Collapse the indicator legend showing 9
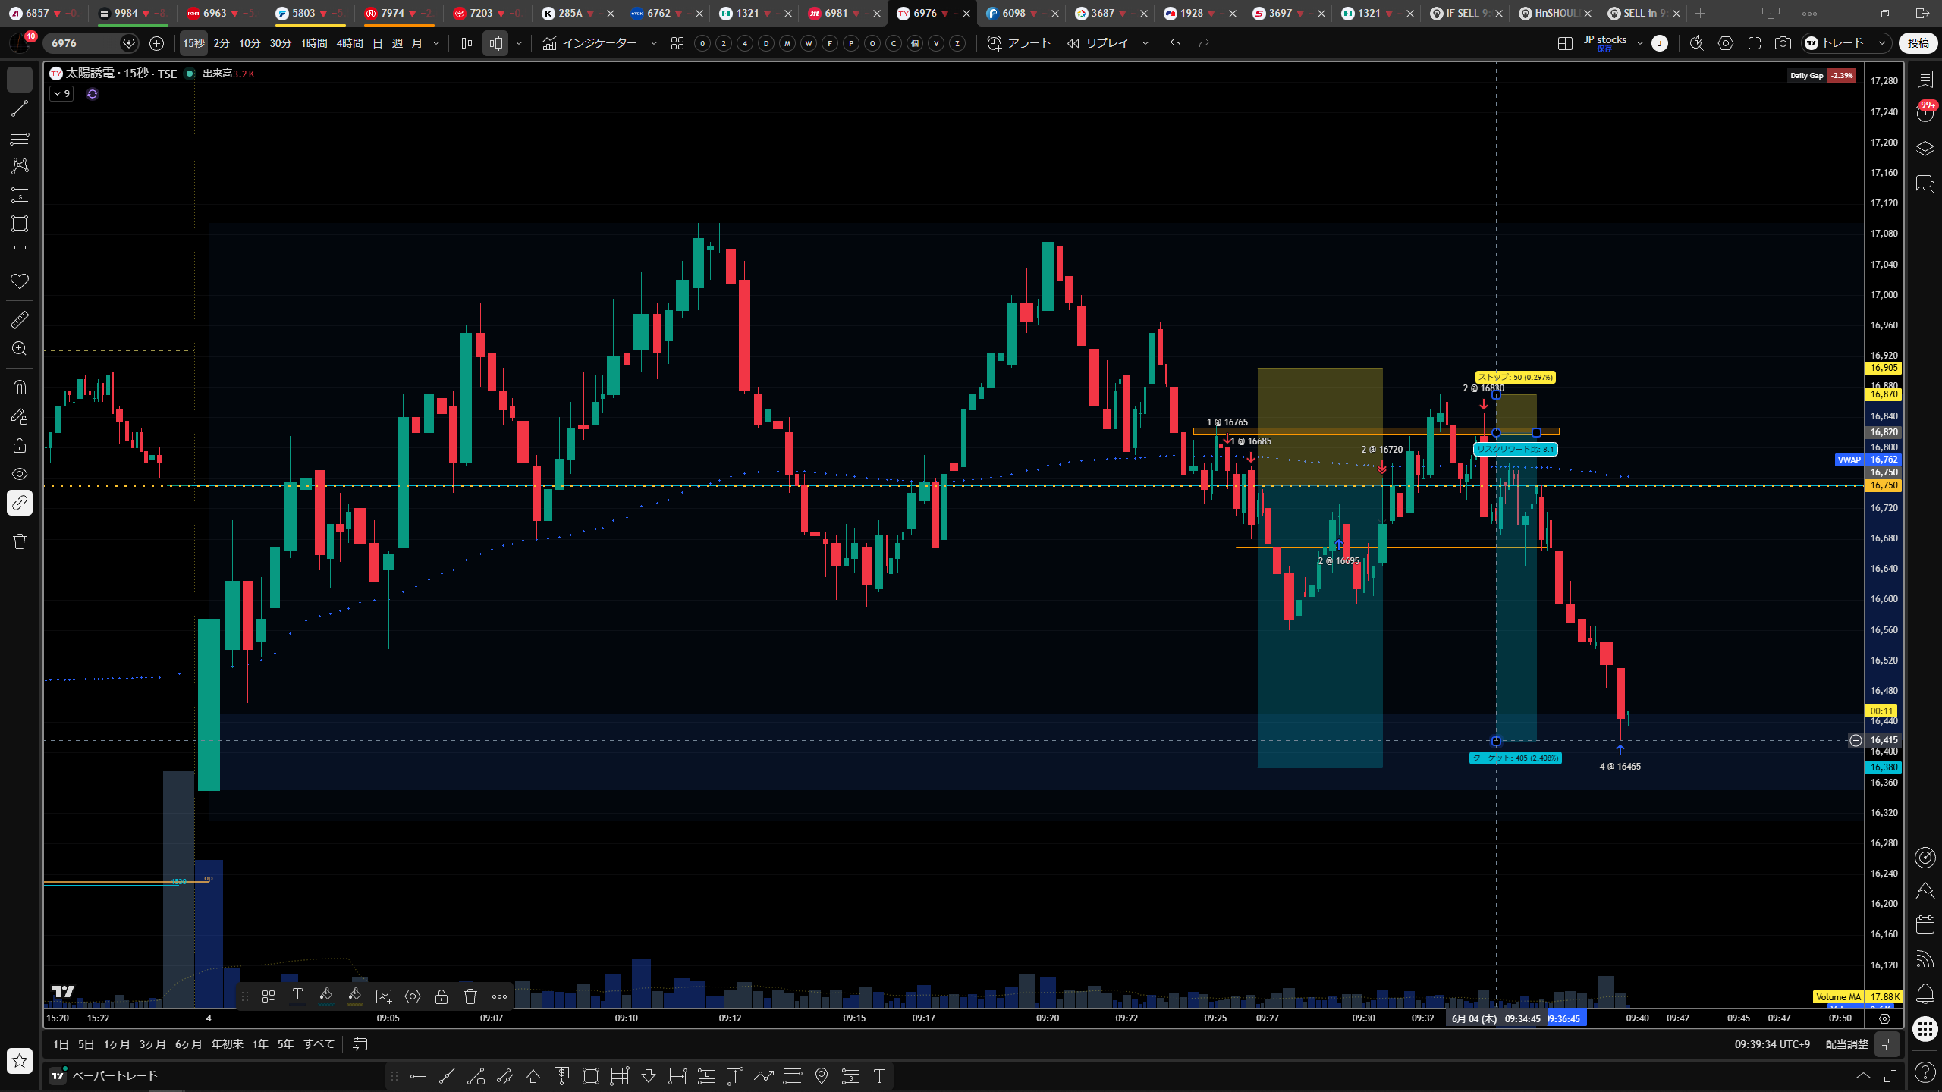1942x1092 pixels. (61, 94)
